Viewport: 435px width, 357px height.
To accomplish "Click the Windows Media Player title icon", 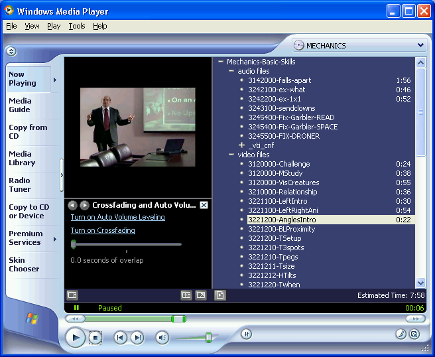I will [9, 11].
